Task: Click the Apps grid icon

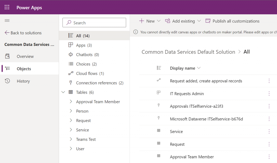Action: click(71, 45)
